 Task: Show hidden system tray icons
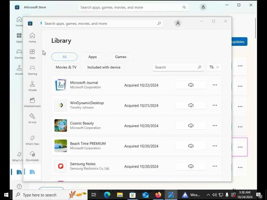[208, 195]
